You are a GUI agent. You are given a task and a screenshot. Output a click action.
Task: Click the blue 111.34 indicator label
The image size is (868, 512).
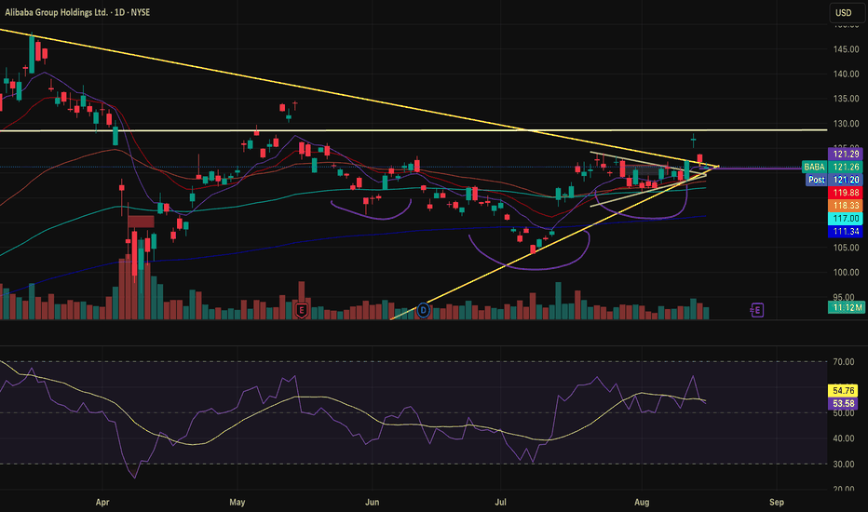[x=846, y=232]
